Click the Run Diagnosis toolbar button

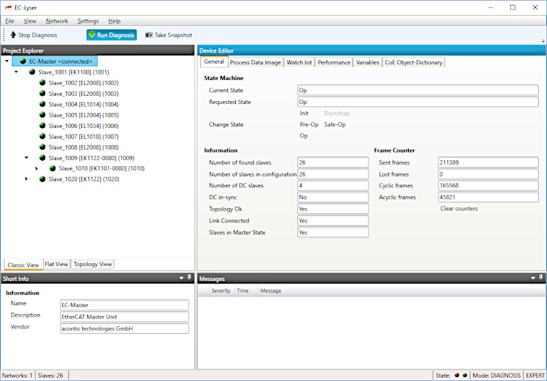(x=111, y=35)
